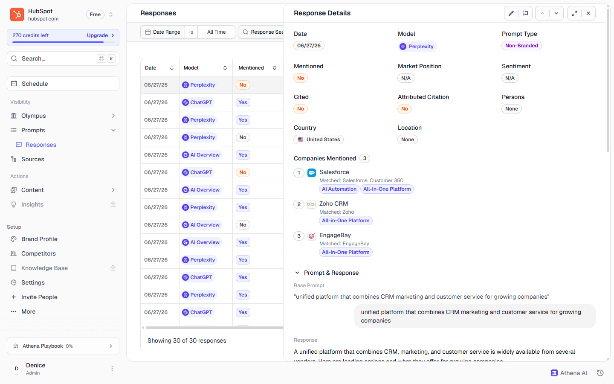614x384 pixels.
Task: Click the credits progress bar
Action: pyautogui.click(x=63, y=42)
